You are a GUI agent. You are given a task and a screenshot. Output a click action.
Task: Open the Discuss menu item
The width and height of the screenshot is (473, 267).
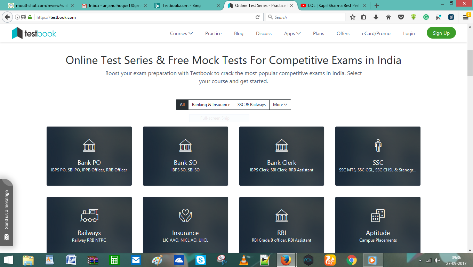pos(264,33)
